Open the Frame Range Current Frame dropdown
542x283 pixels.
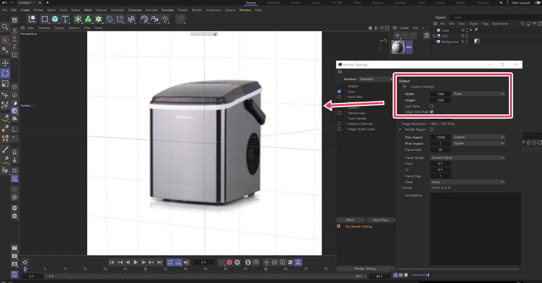467,158
